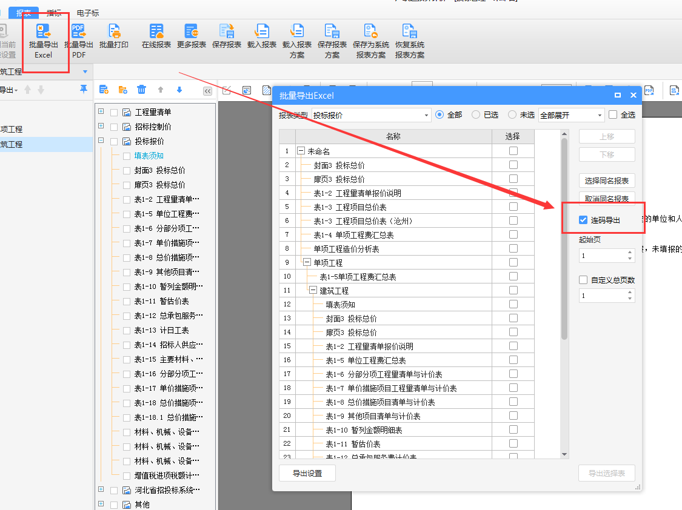The image size is (682, 510).
Task: Collapse the 未命名 row in dialog table
Action: [x=301, y=151]
